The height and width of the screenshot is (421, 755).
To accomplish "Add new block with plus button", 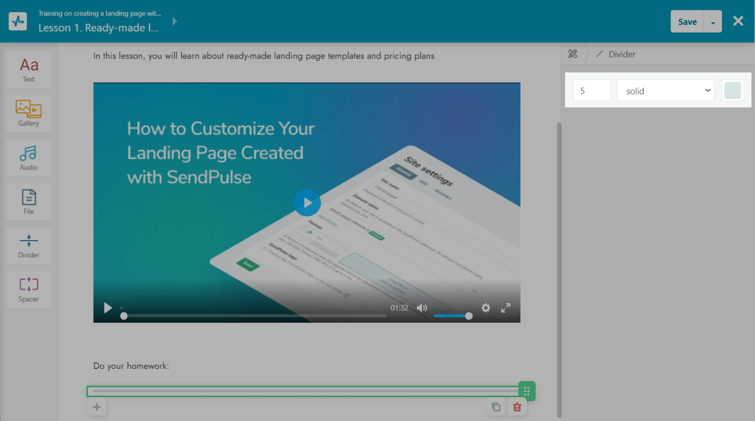I will point(97,407).
